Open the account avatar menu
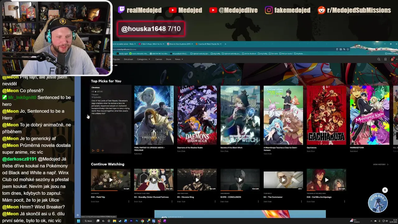 click(x=393, y=59)
